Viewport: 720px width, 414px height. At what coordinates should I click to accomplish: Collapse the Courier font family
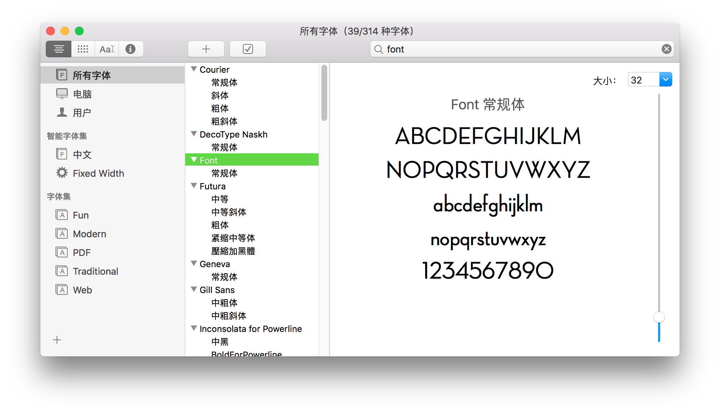click(x=194, y=69)
